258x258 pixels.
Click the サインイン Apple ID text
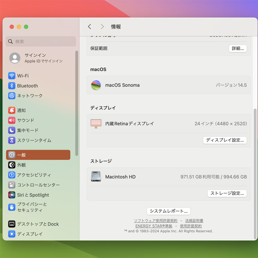[x=43, y=58]
